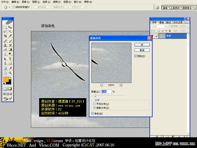Switch to the Paths tab

[169, 22]
